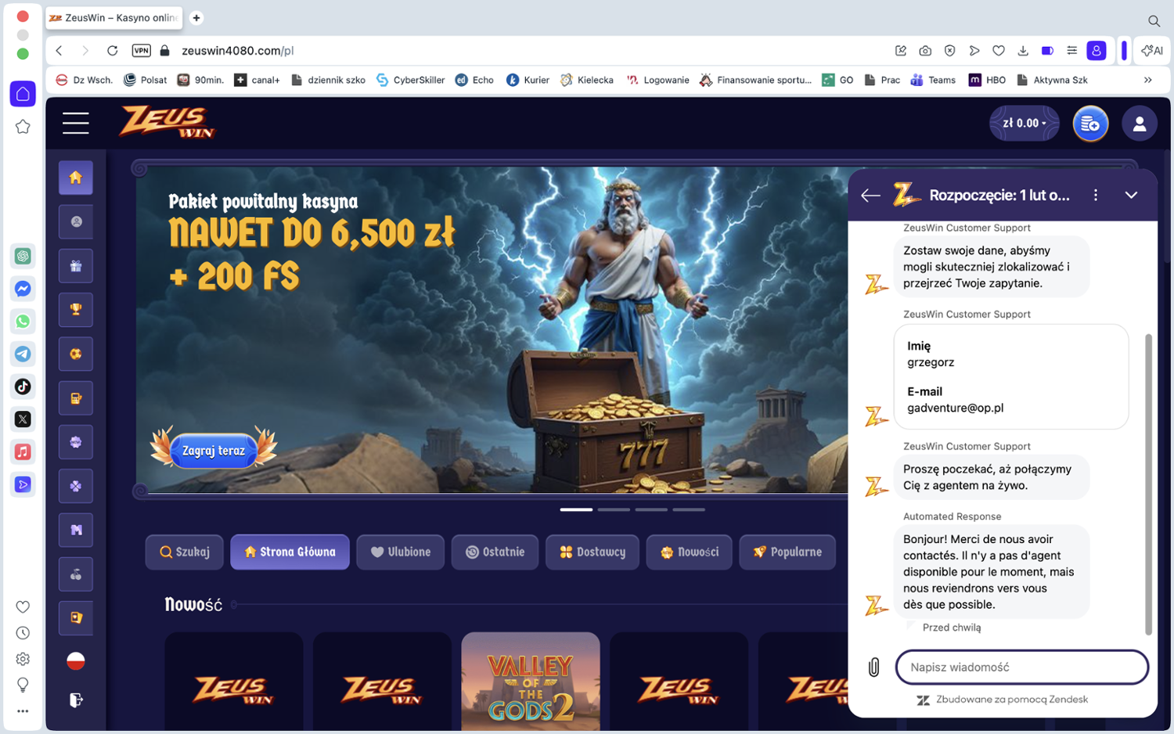Screen dimensions: 1174x734
Task: Switch language via Polish flag icon
Action: pyautogui.click(x=76, y=660)
